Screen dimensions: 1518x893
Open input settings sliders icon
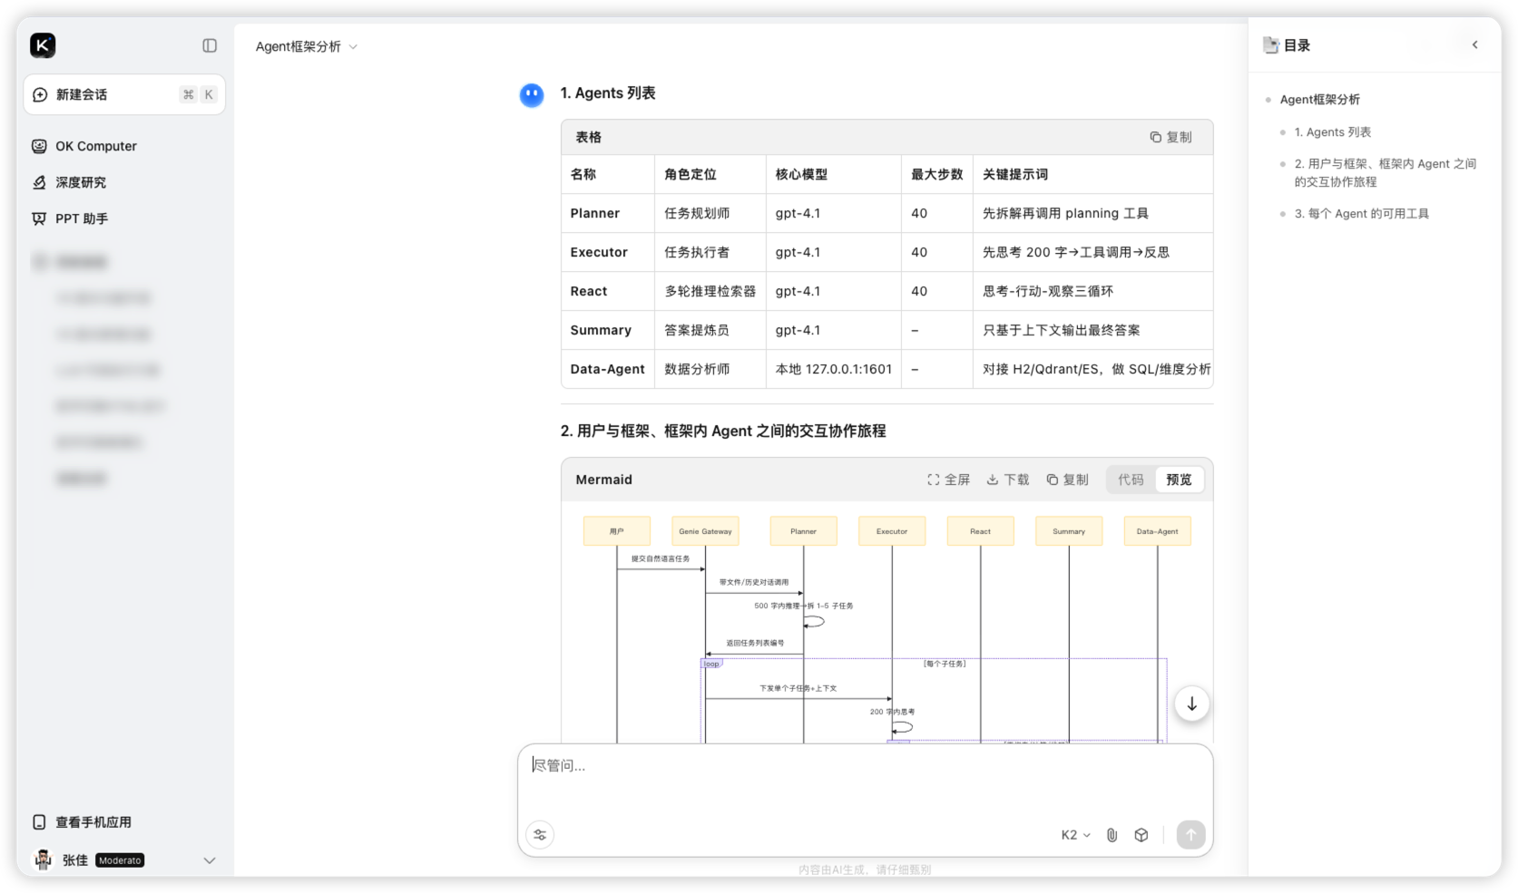(x=540, y=835)
